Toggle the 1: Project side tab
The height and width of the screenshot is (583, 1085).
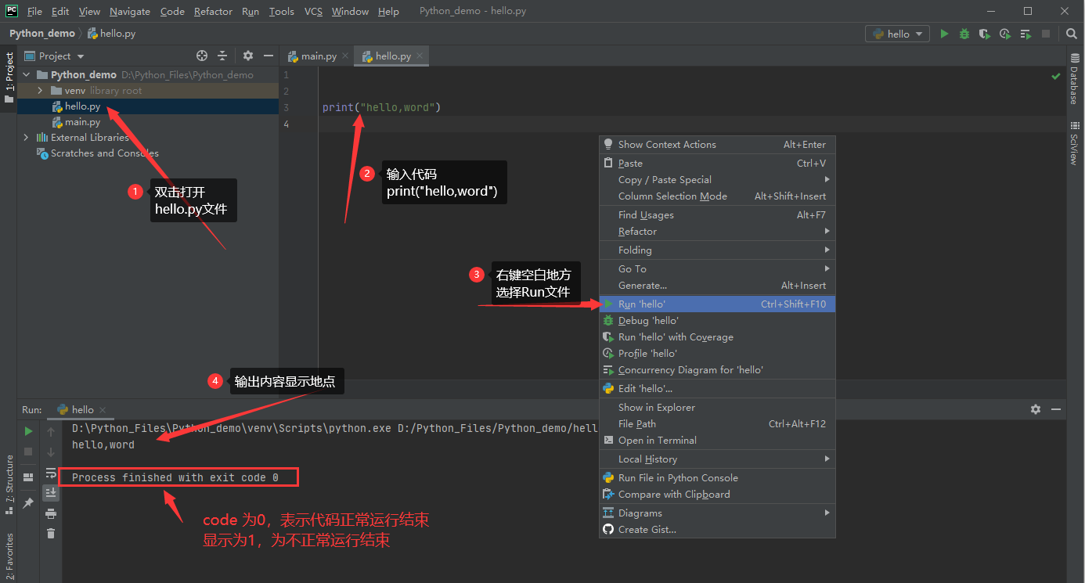coord(9,78)
